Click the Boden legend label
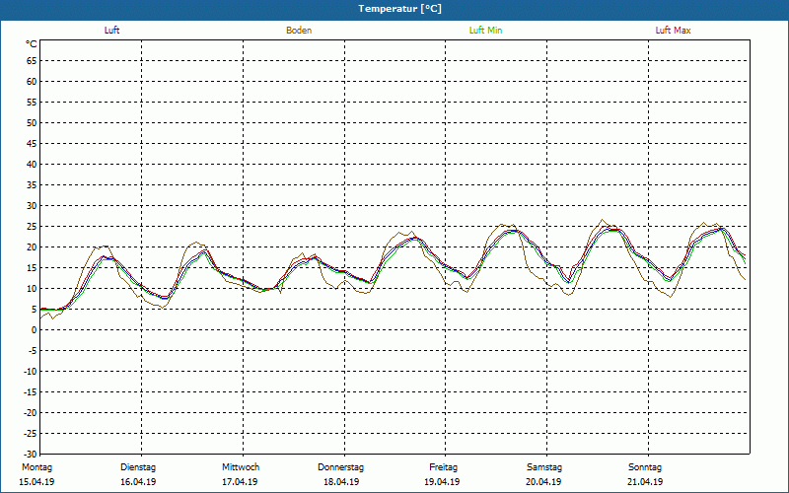The height and width of the screenshot is (493, 789). (x=299, y=31)
